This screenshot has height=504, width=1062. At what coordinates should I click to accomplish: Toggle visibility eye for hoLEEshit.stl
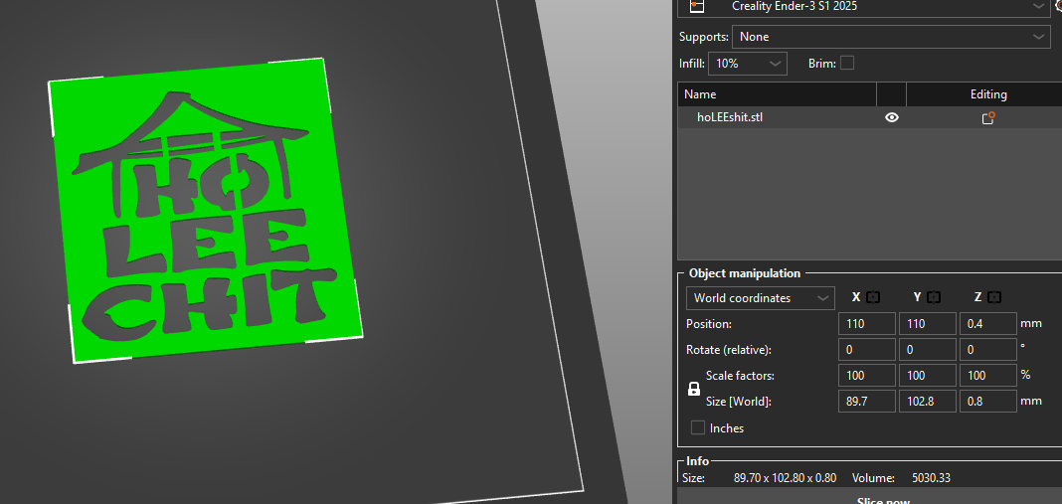click(892, 118)
